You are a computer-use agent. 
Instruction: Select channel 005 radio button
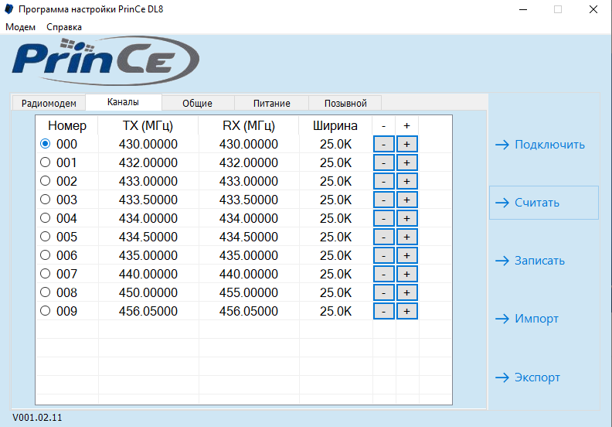click(46, 237)
